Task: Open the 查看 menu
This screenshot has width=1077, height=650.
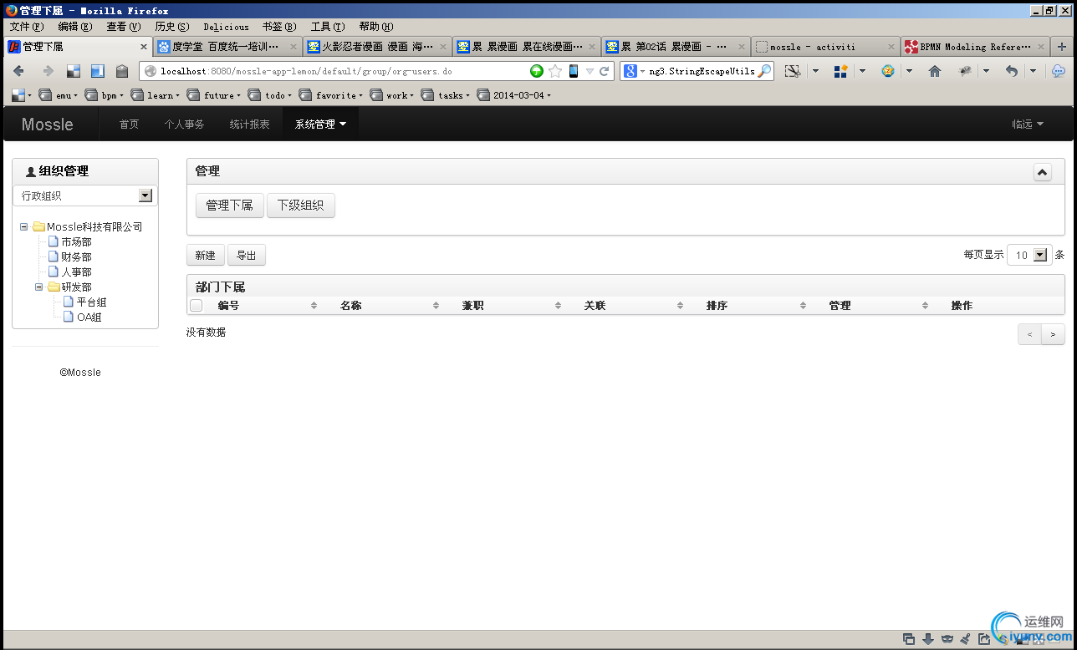Action: [x=124, y=27]
